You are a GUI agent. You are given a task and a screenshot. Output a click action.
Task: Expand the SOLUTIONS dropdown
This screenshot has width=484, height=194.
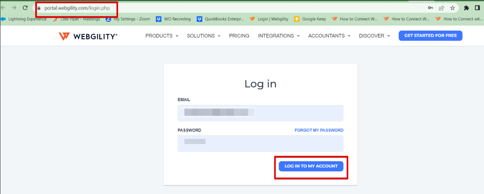[x=204, y=36]
